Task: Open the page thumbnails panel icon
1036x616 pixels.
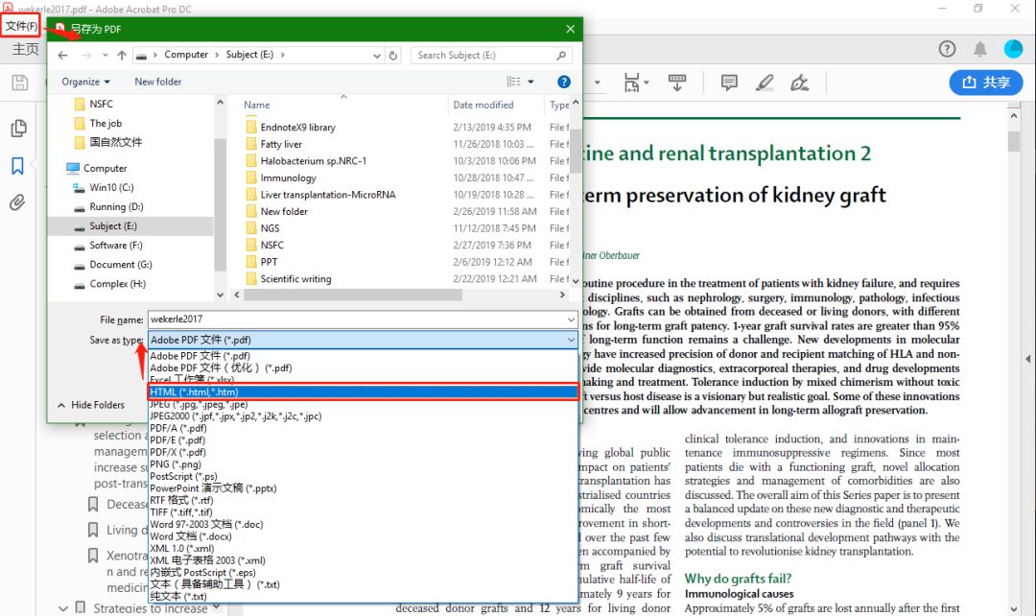Action: pos(18,129)
